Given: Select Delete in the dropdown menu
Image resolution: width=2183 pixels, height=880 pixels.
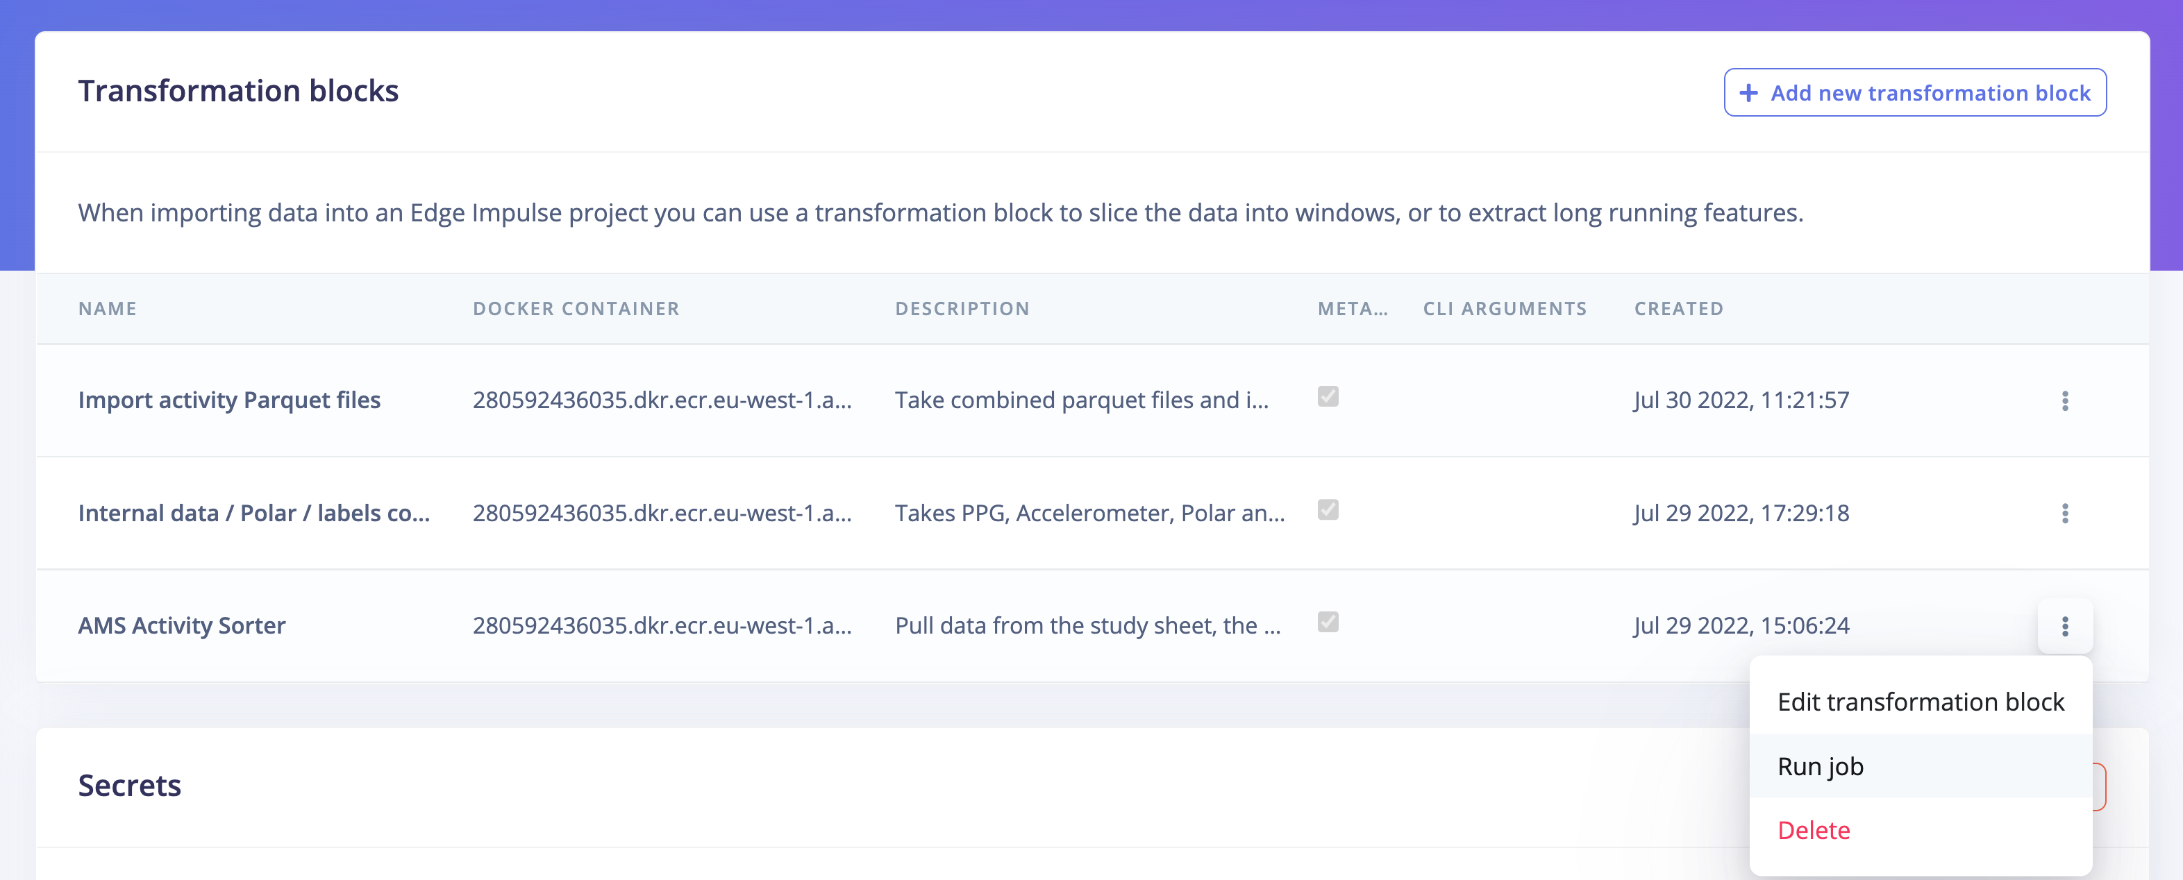Looking at the screenshot, I should click(1921, 831).
